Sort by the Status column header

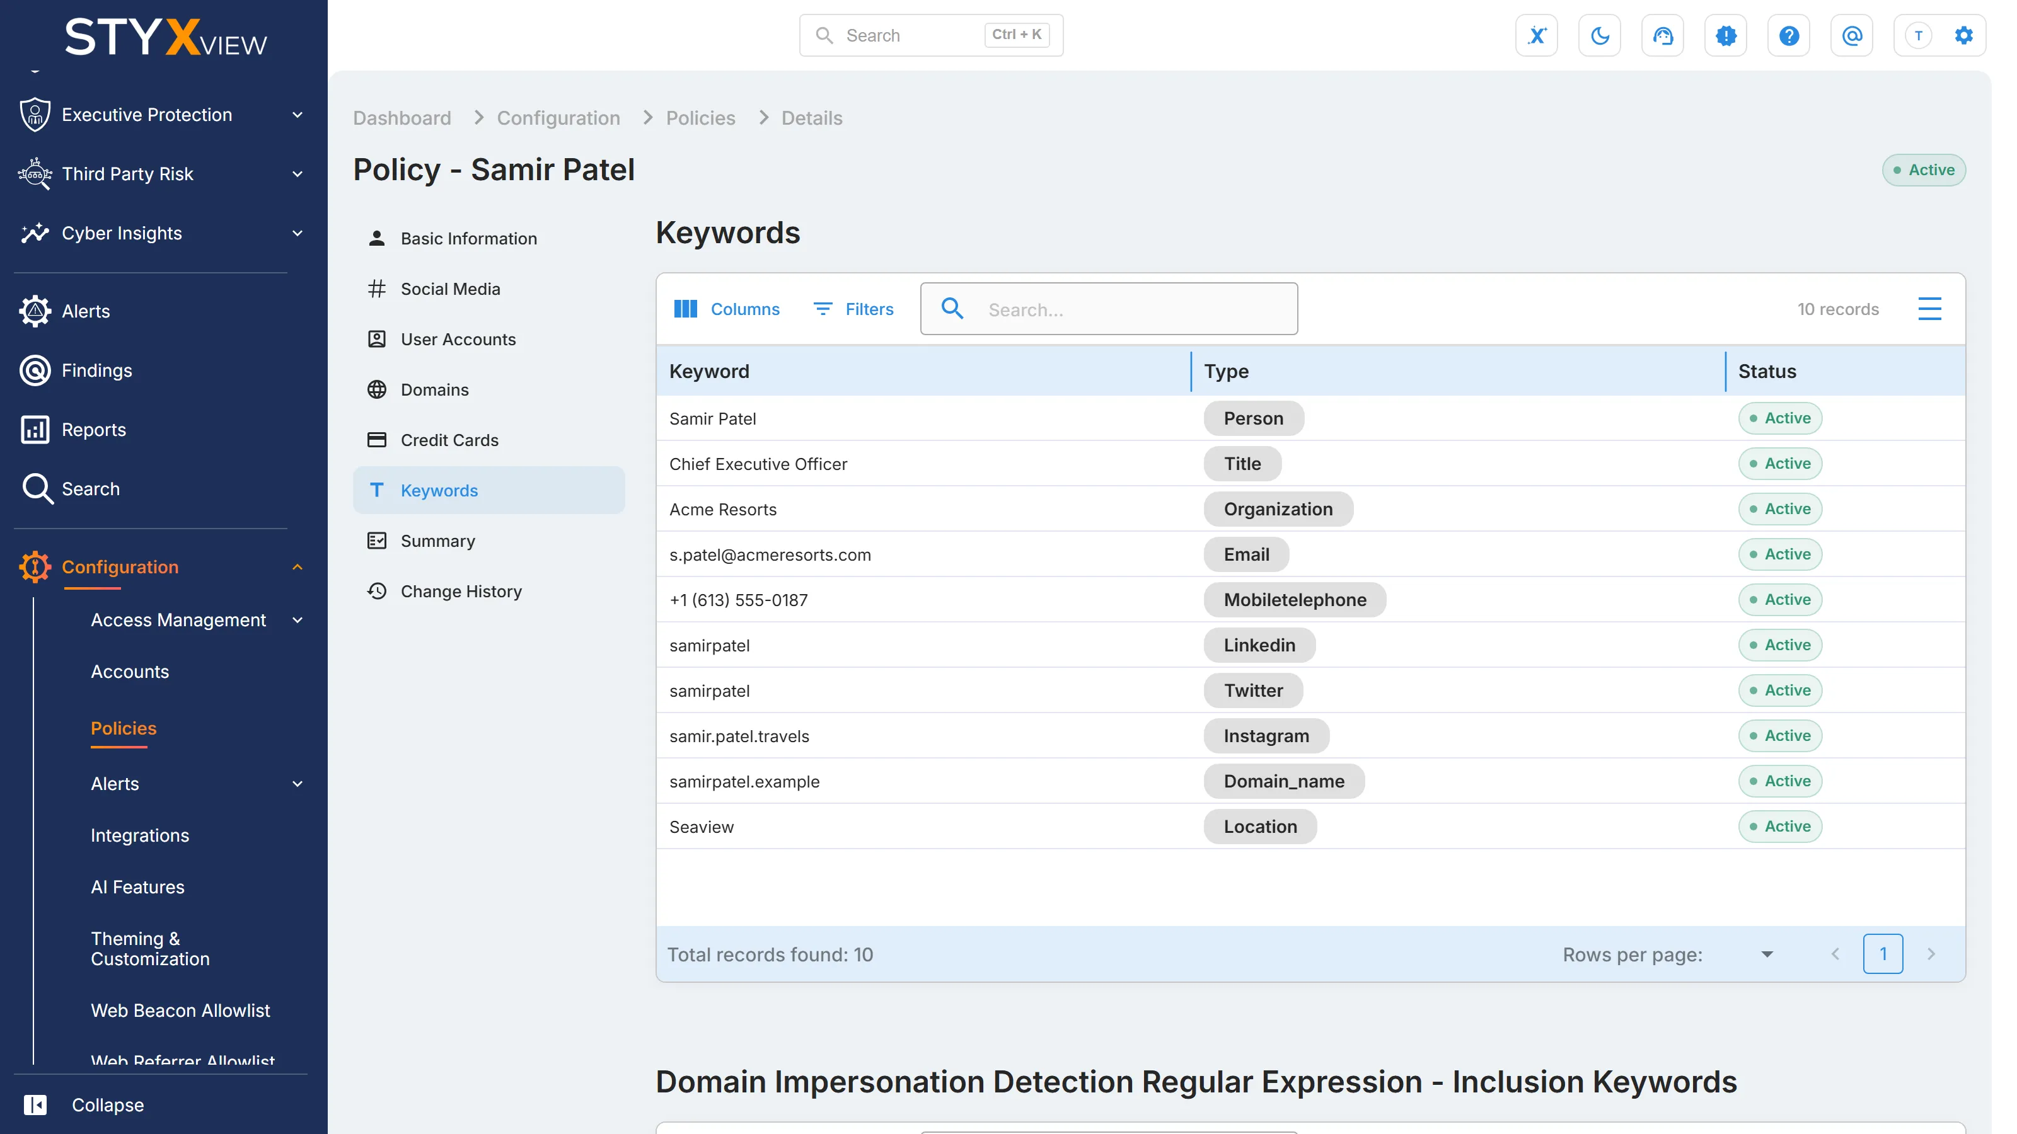coord(1846,371)
